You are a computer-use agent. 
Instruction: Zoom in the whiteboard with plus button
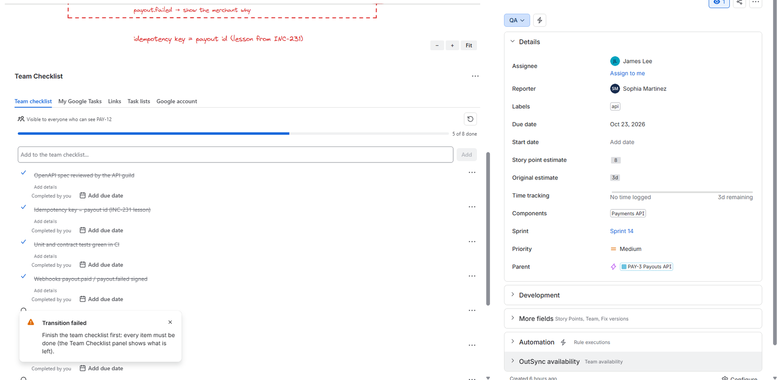[452, 46]
